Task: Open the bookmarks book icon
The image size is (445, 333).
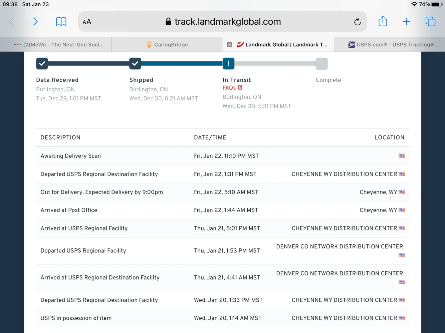Action: (61, 22)
